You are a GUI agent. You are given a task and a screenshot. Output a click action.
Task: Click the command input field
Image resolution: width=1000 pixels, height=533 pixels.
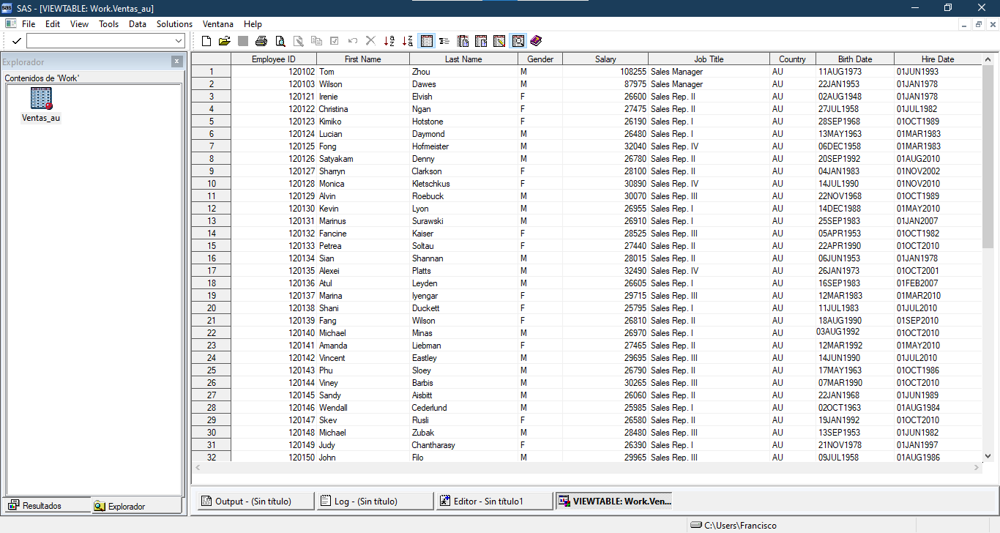pos(100,41)
